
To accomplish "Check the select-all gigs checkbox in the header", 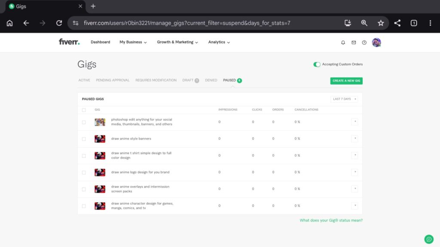I will 84,110.
